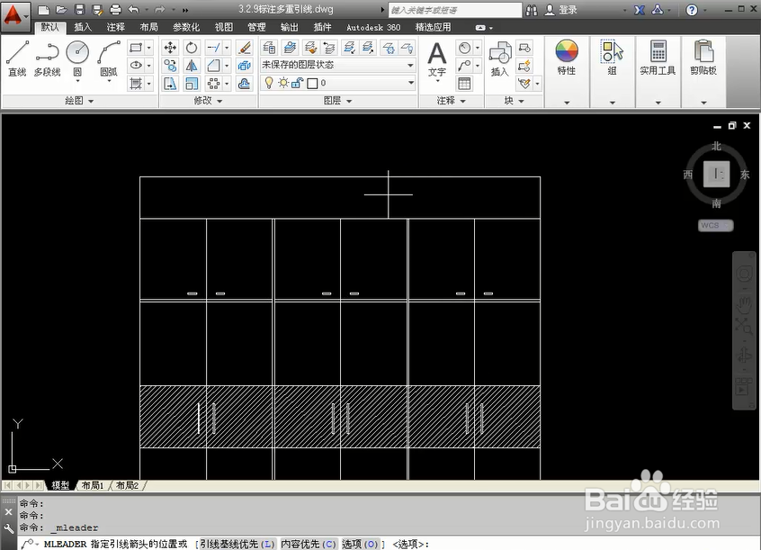Switch to 布局1 layout tab
The height and width of the screenshot is (550, 761).
93,485
